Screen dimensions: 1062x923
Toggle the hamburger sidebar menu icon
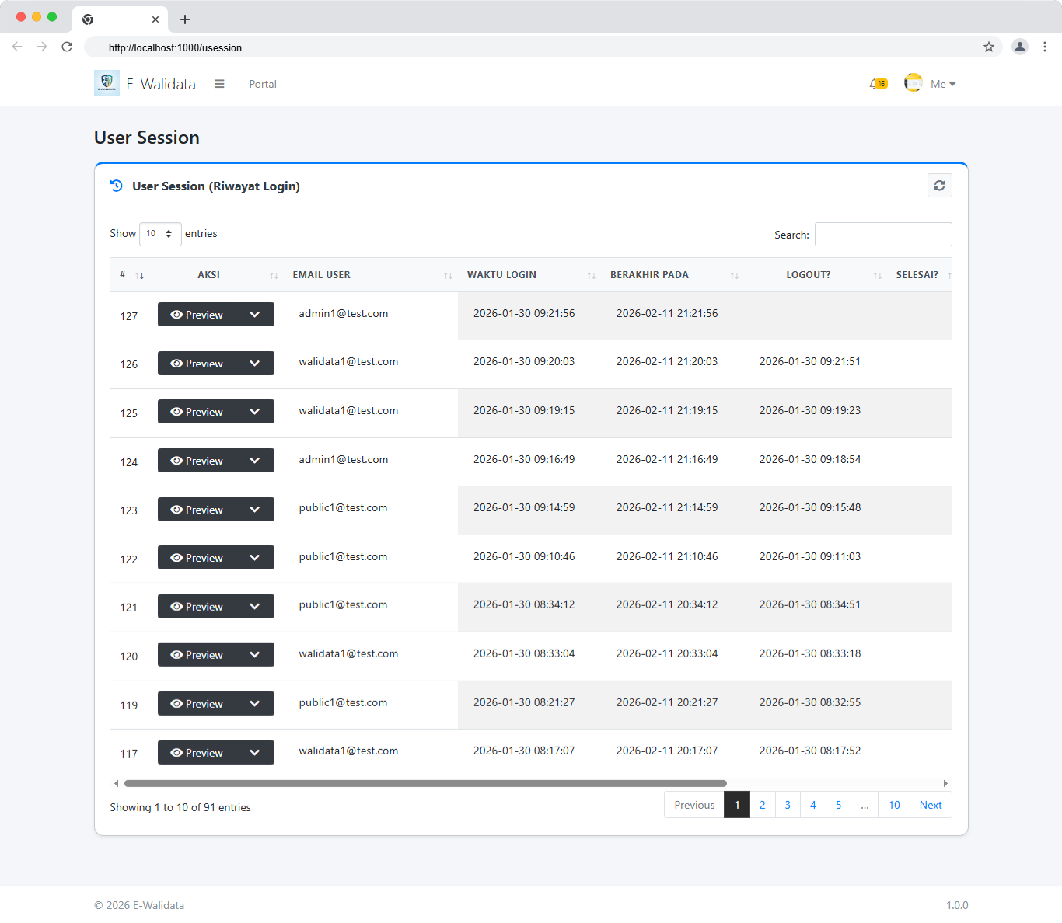pos(219,84)
